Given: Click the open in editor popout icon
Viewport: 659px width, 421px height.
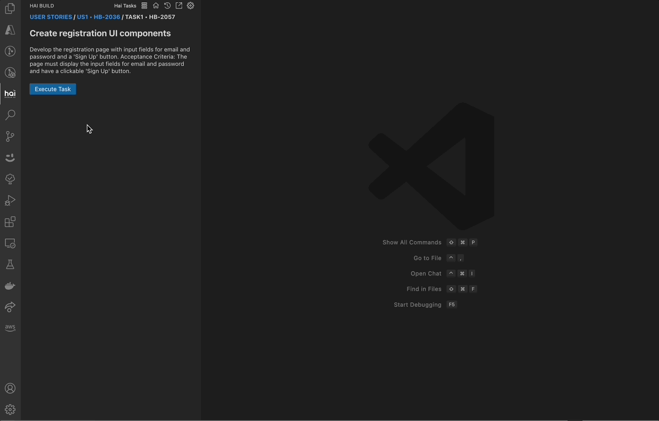Looking at the screenshot, I should (179, 5).
